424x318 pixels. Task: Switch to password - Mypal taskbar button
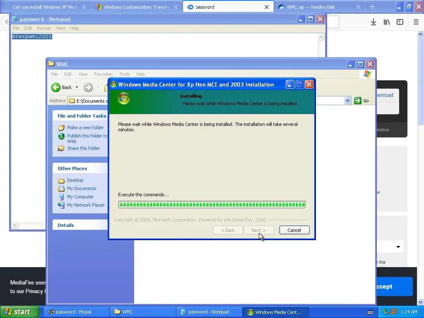[x=77, y=312]
